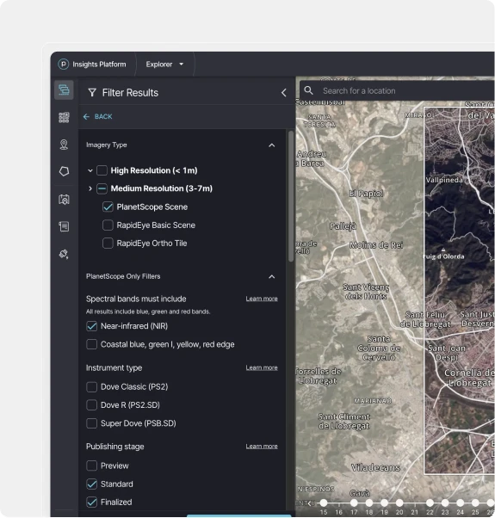Select timeline marker for day 18
Viewport: 495px width, 518px height.
coord(369,503)
